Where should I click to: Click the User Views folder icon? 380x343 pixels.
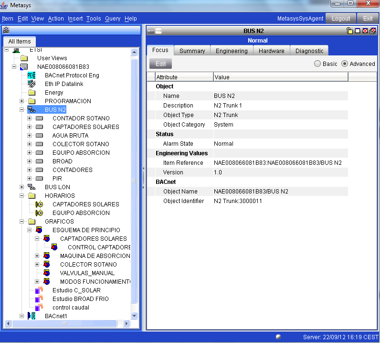[x=24, y=58]
